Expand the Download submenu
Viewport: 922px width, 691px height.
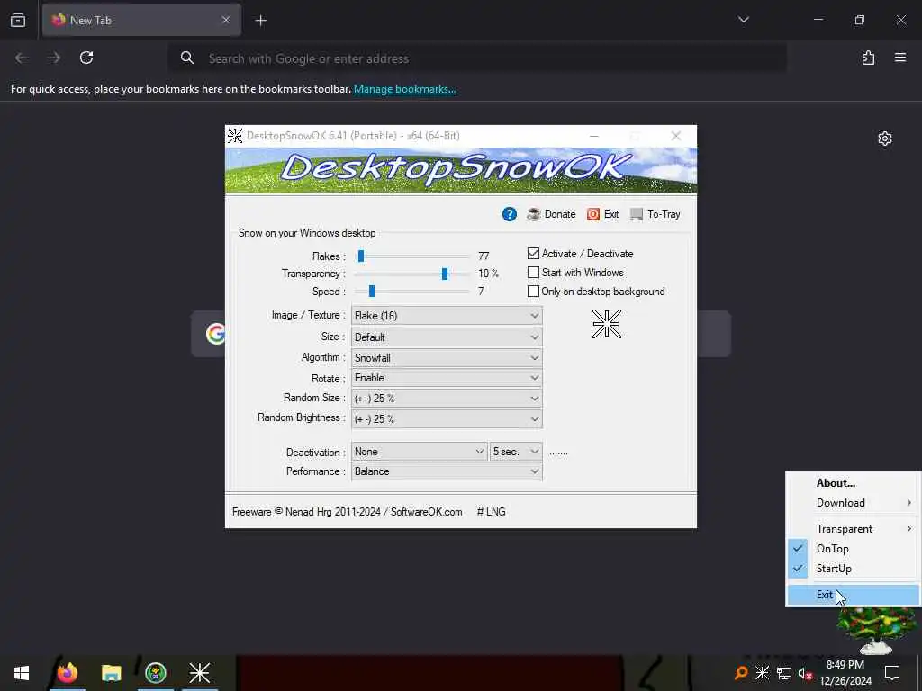pos(853,503)
